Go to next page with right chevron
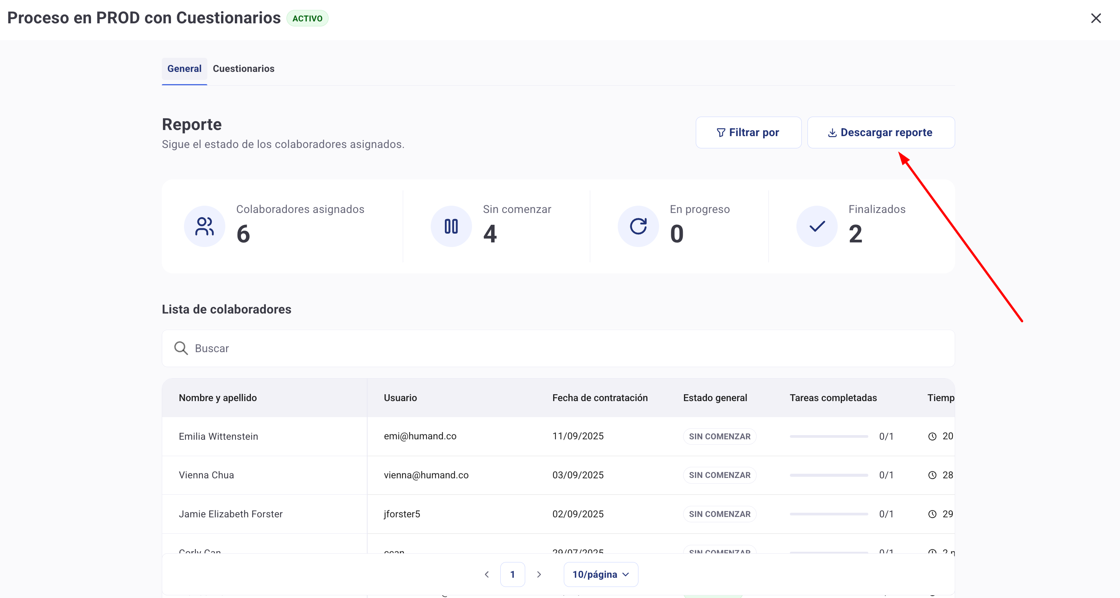1120x598 pixels. [539, 574]
